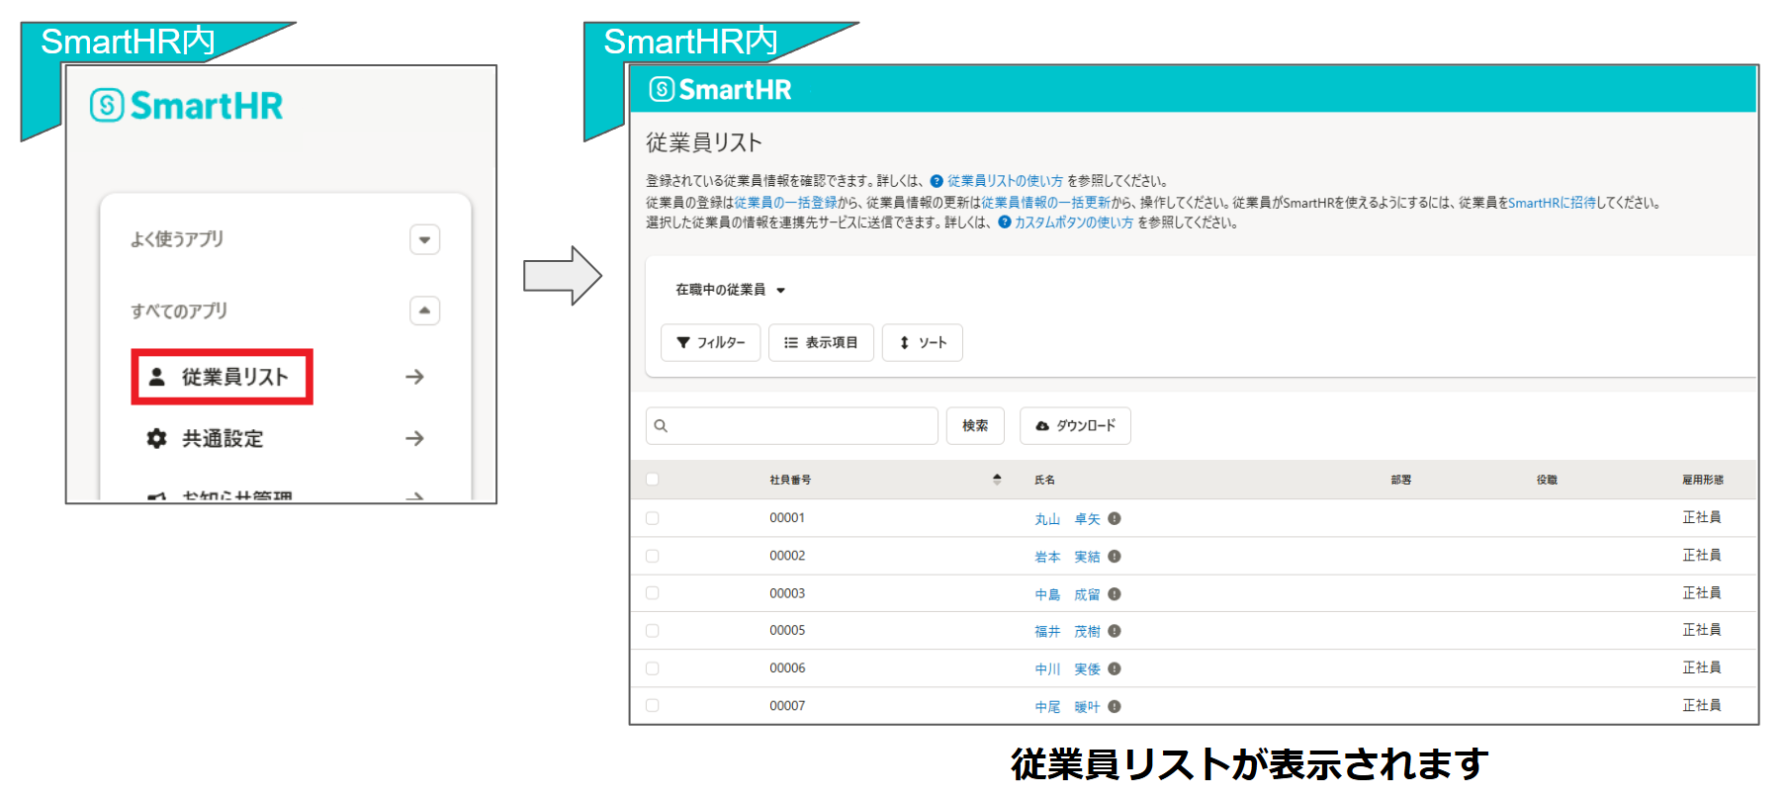Click the gear icon of 共通設定
This screenshot has width=1787, height=798.
point(156,438)
